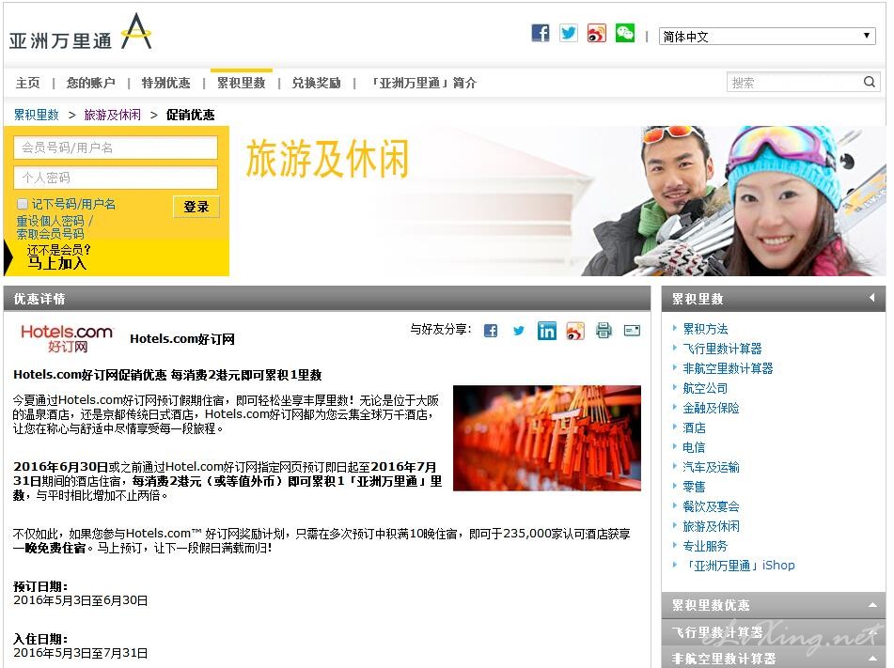Open the Weibo icon in the header
The height and width of the screenshot is (668, 894).
click(596, 33)
